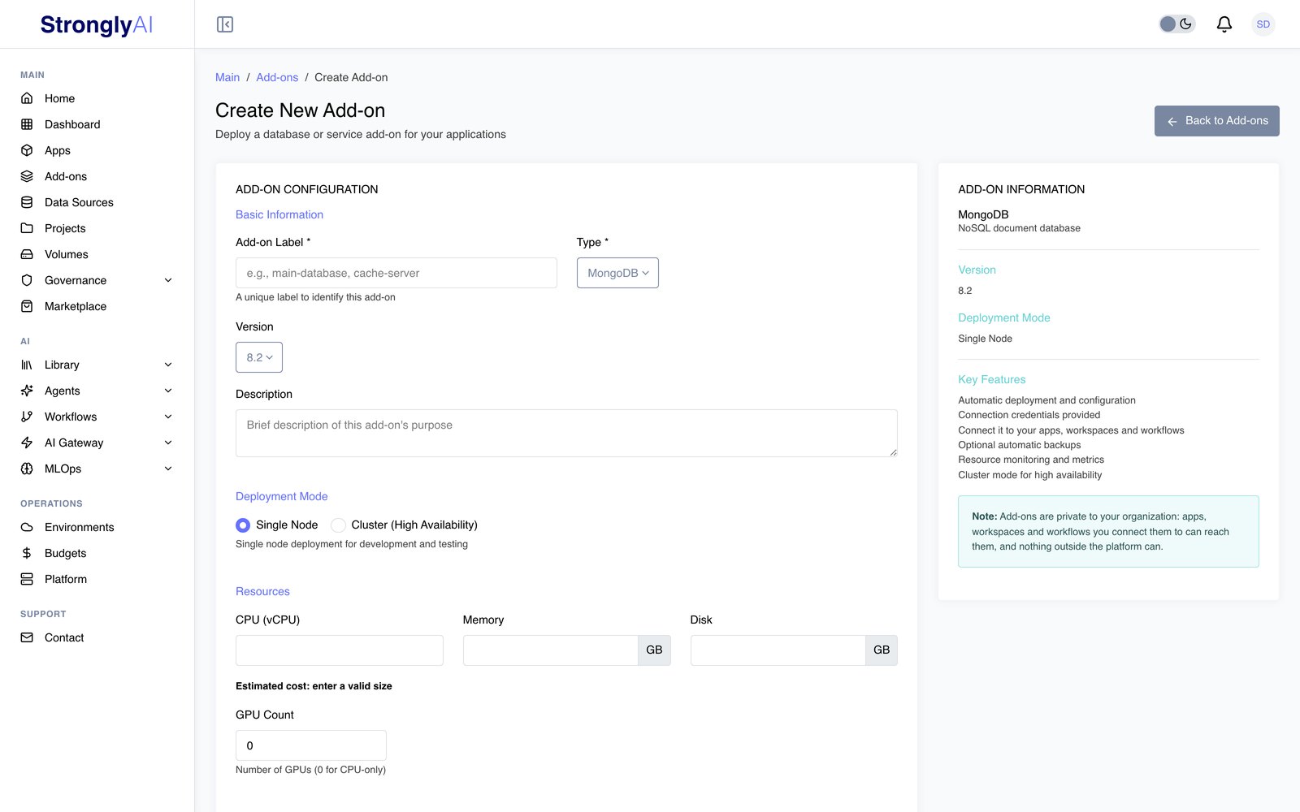Click the Projects folder icon
The image size is (1300, 812).
point(27,228)
